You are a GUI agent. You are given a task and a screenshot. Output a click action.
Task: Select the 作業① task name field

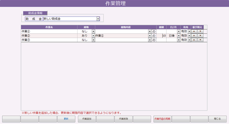[x=49, y=31]
